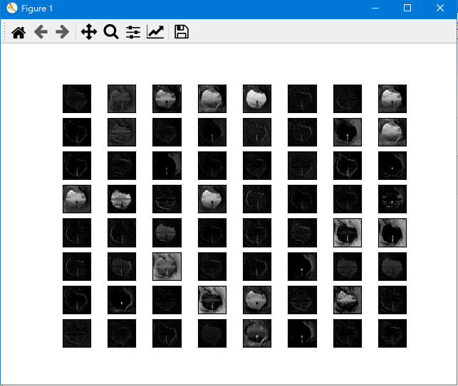
Task: Close the Figure 1 window
Action: pyautogui.click(x=440, y=9)
